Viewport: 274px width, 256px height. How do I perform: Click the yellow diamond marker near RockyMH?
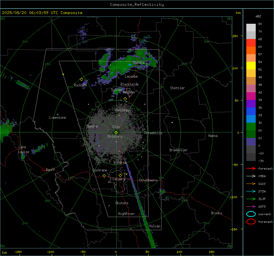pyautogui.click(x=81, y=79)
